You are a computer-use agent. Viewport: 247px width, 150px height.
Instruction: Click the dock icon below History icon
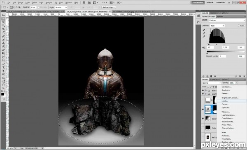pos(198,22)
